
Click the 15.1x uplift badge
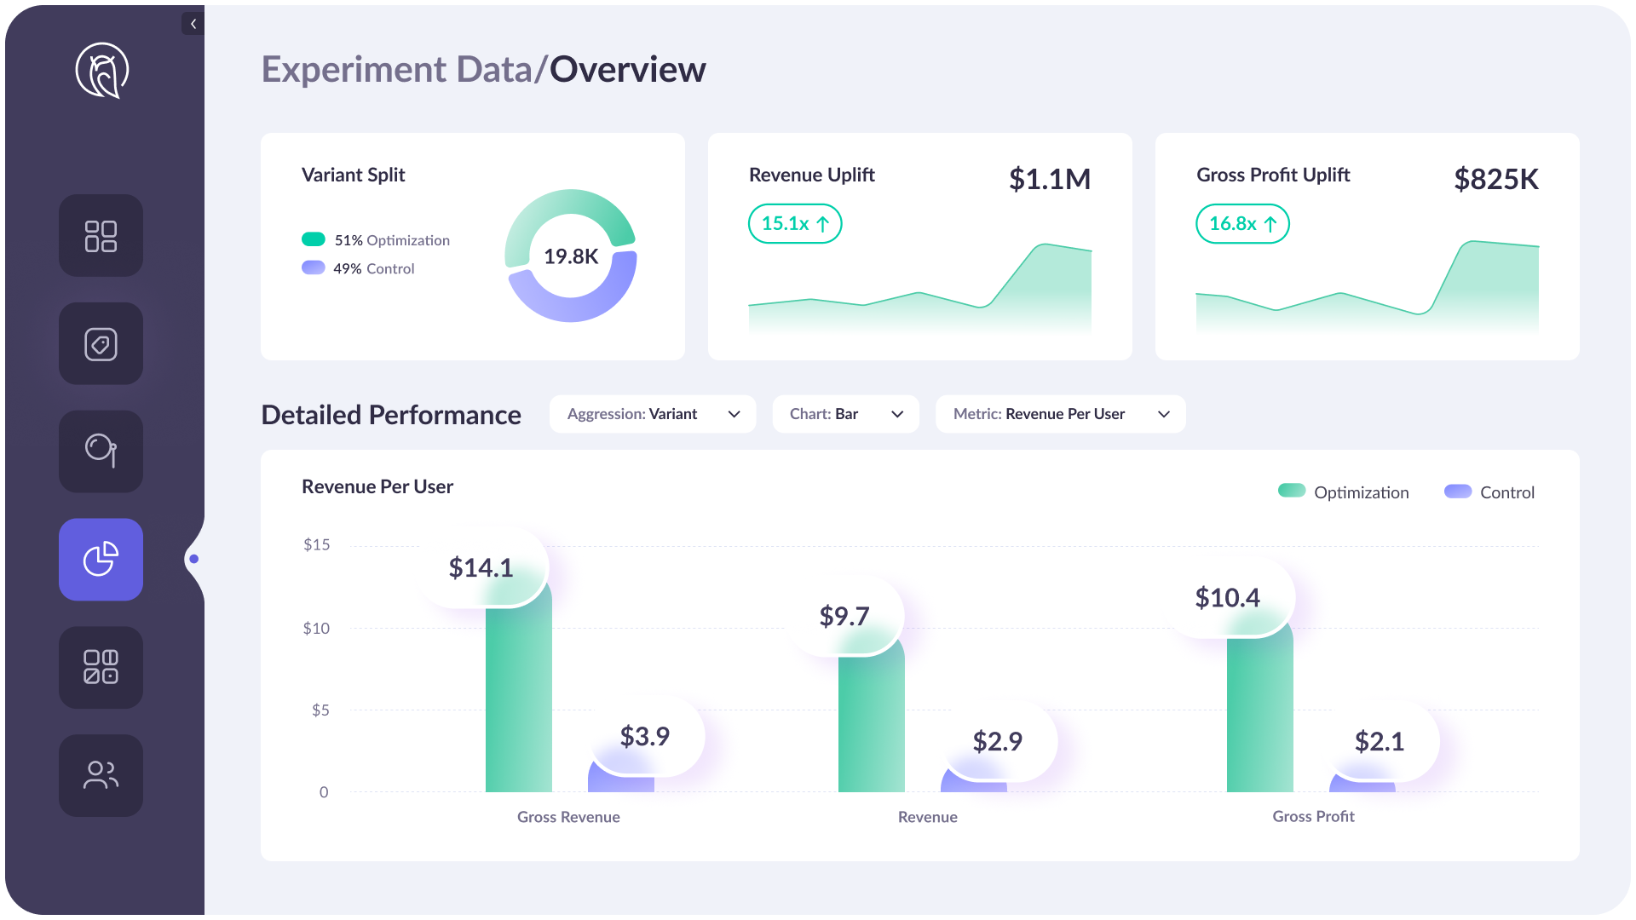click(x=794, y=224)
